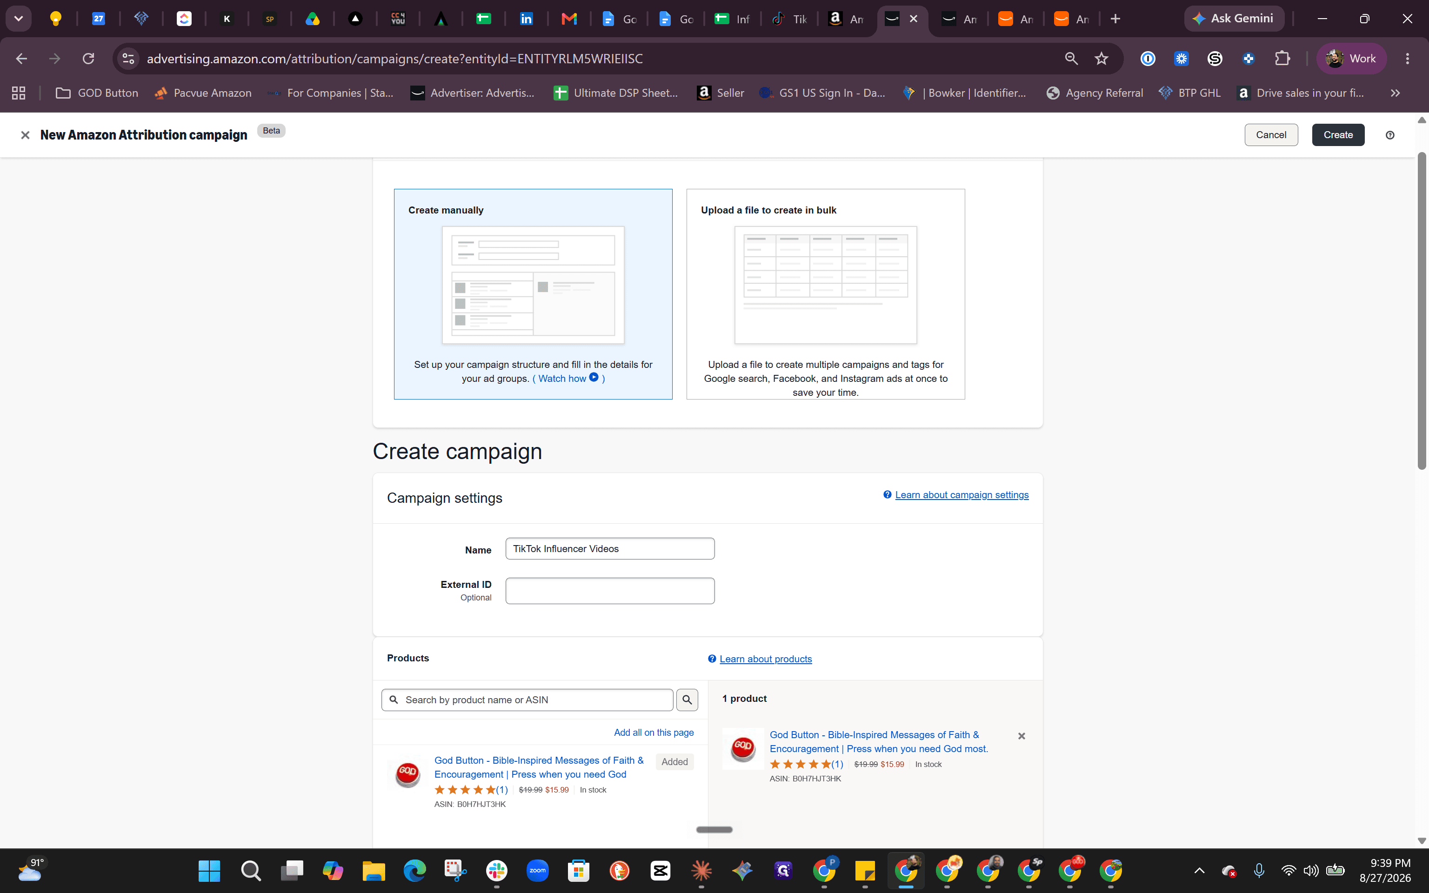Open Agency Referral bookmark
This screenshot has height=893, width=1429.
point(1094,93)
